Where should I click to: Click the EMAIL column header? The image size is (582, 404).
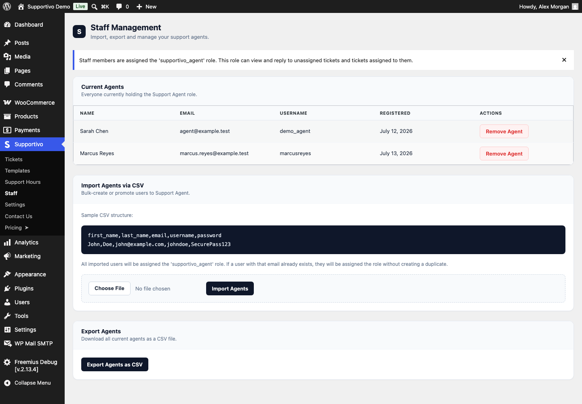[x=188, y=114]
